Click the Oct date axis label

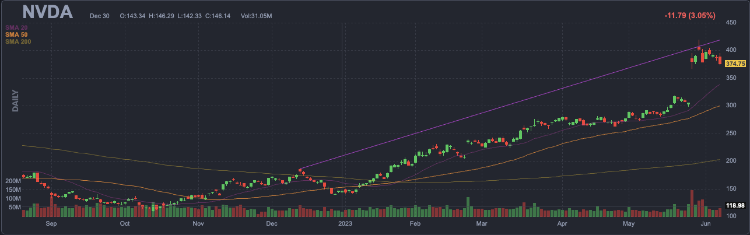coord(124,223)
